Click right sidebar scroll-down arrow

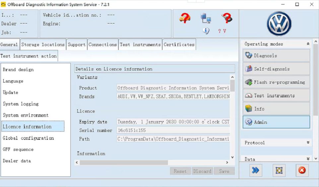tap(316, 158)
